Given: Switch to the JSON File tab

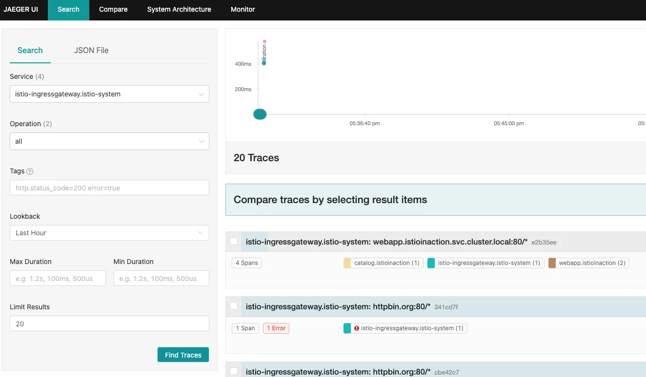Looking at the screenshot, I should coord(91,50).
